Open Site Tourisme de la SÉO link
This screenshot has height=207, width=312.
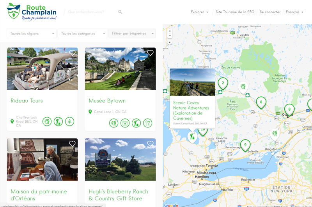pyautogui.click(x=235, y=12)
